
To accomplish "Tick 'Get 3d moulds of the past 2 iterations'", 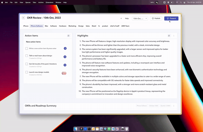I will tap(27, 64).
